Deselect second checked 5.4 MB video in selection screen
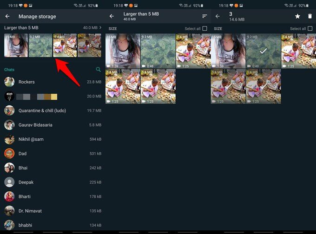The height and width of the screenshot is (234, 316). [x=263, y=86]
